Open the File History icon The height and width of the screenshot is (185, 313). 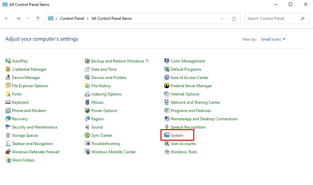(x=87, y=86)
